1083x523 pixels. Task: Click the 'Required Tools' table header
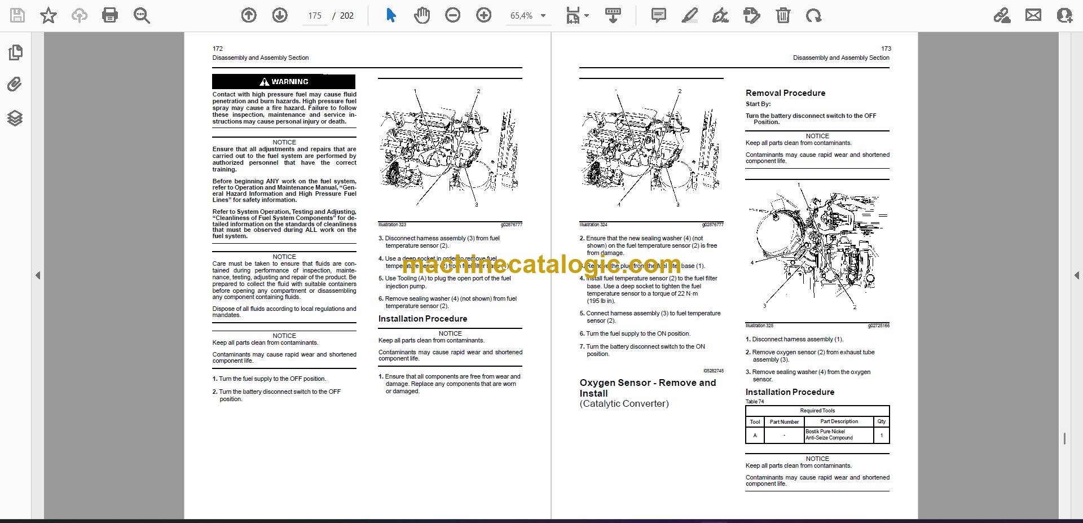click(x=817, y=411)
